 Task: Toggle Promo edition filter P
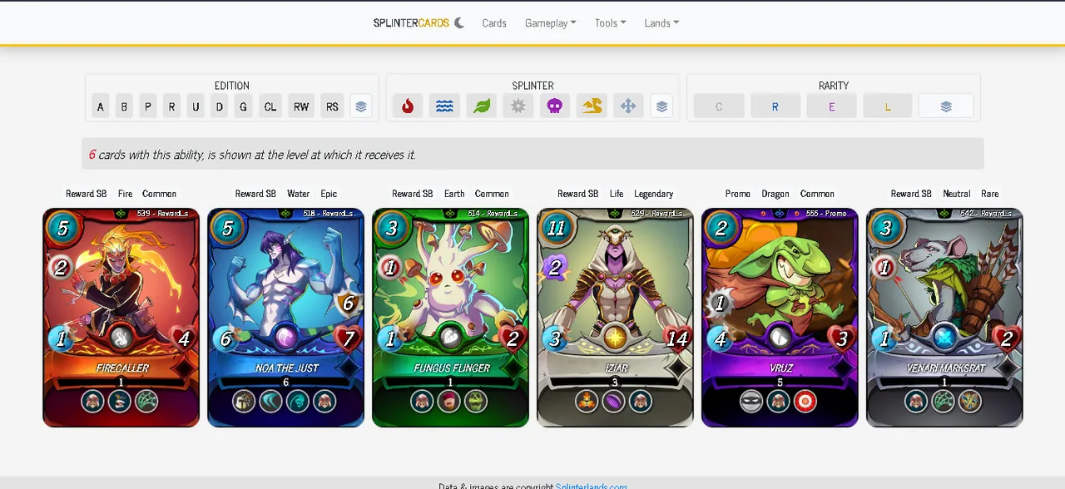point(148,106)
